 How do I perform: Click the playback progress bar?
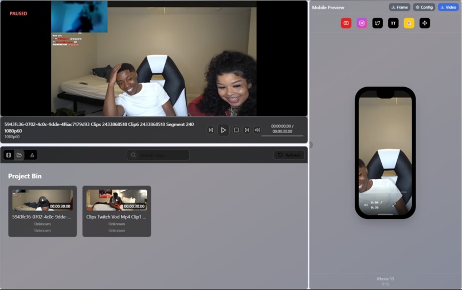pyautogui.click(x=282, y=136)
